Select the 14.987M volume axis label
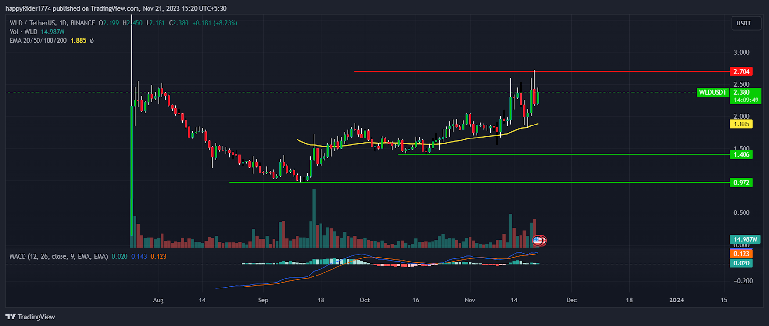The width and height of the screenshot is (769, 326). tap(745, 239)
